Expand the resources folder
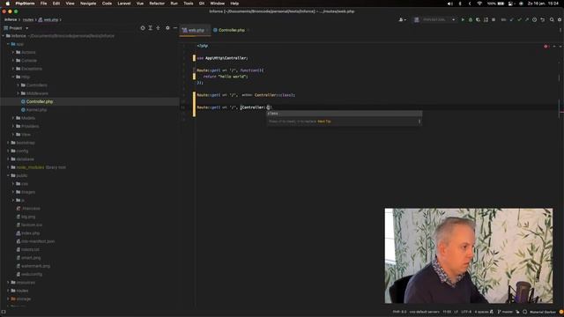 (8, 283)
